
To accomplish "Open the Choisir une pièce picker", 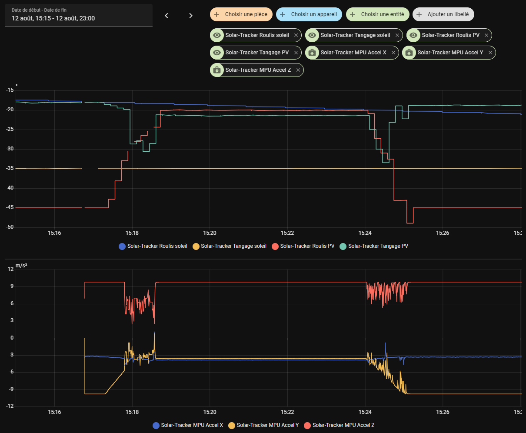I will coord(241,14).
